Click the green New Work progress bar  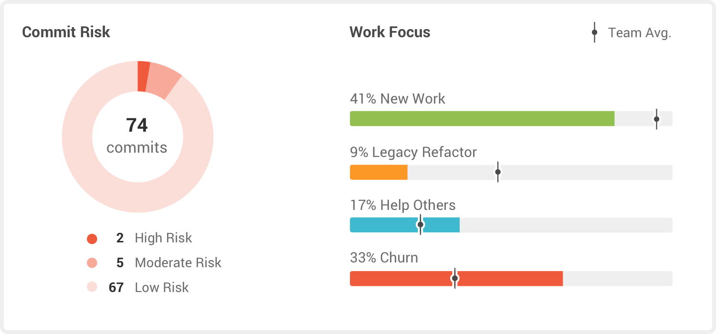pyautogui.click(x=482, y=119)
